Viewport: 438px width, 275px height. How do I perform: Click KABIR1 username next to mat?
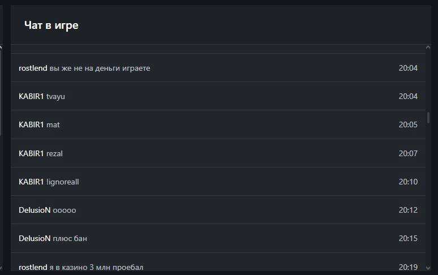point(31,124)
